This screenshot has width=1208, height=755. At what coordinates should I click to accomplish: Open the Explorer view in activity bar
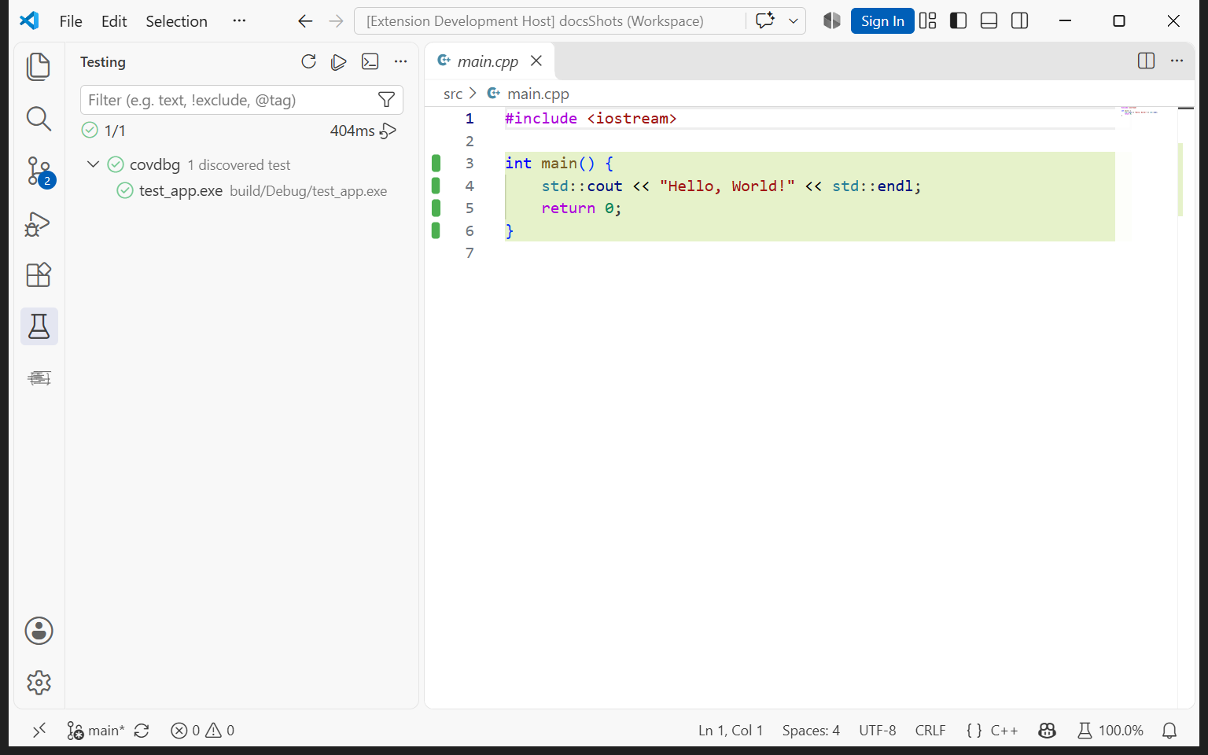tap(39, 67)
